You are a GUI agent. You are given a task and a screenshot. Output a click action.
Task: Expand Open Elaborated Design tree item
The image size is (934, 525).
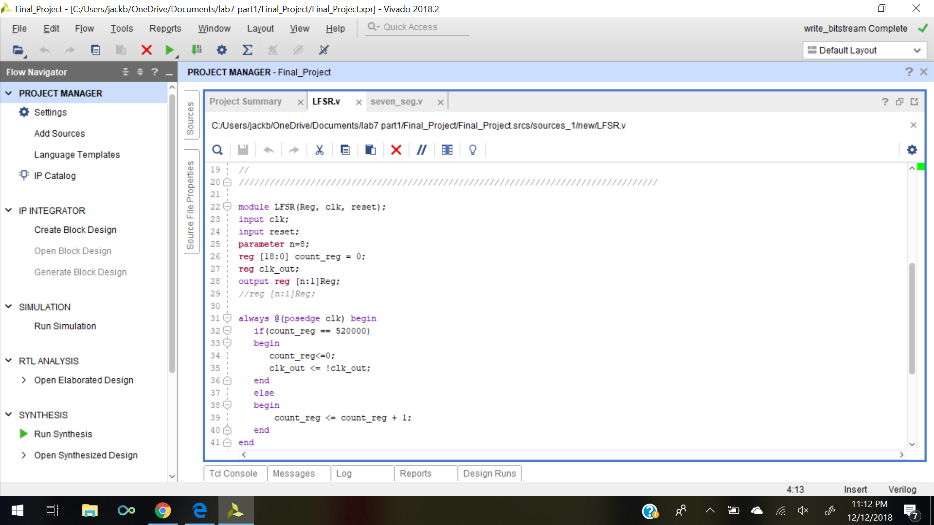(23, 380)
